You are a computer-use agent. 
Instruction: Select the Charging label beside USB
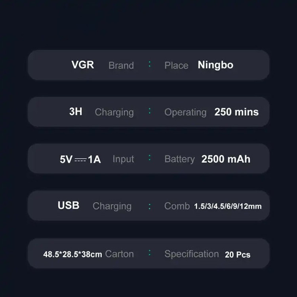(112, 206)
